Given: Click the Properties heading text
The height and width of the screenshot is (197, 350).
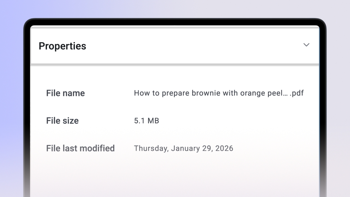Looking at the screenshot, I should (62, 46).
